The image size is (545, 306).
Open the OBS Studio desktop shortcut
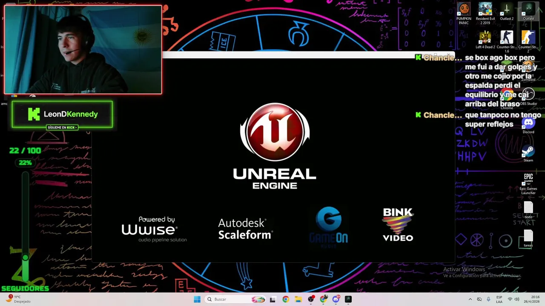[x=528, y=97]
